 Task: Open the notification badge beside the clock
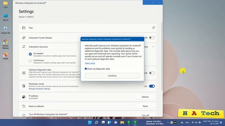point(221,122)
